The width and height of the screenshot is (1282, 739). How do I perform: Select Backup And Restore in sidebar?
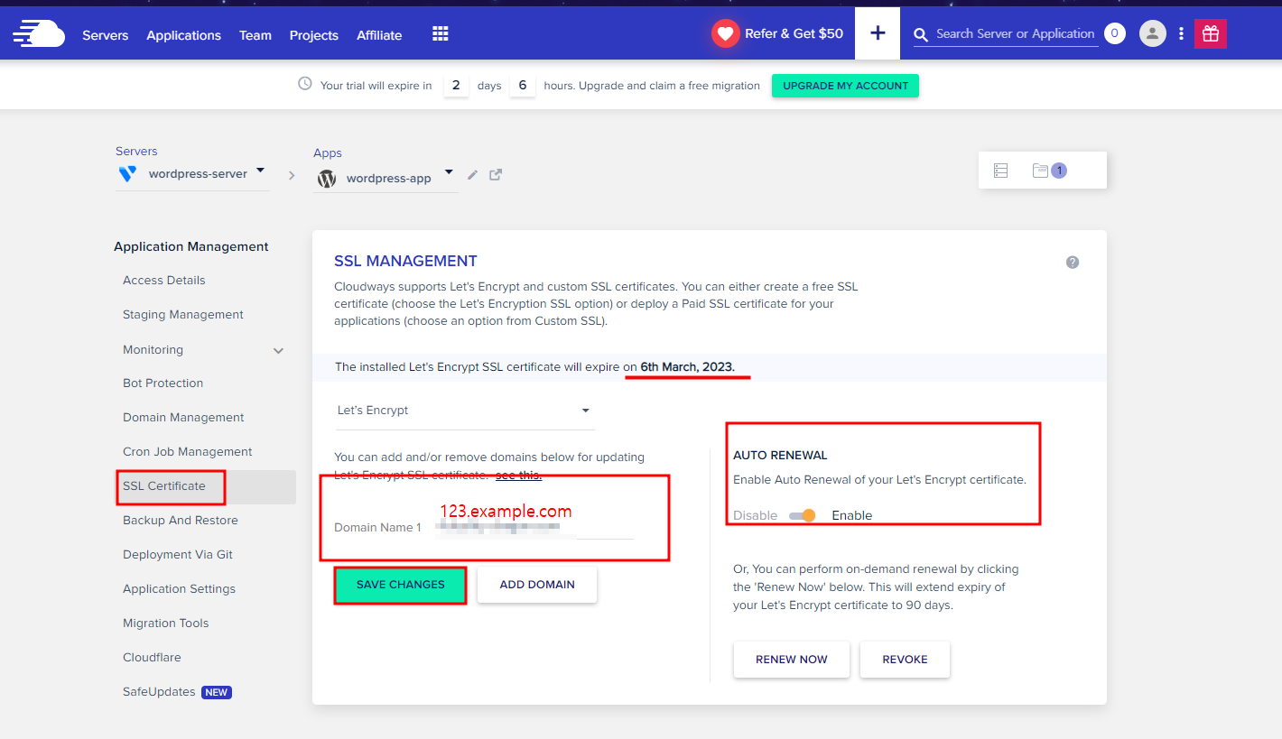[181, 521]
